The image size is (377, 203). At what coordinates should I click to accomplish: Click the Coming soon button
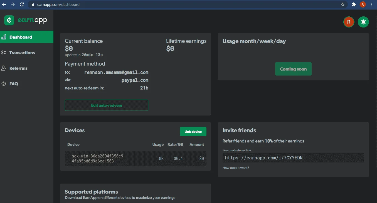[x=293, y=69]
